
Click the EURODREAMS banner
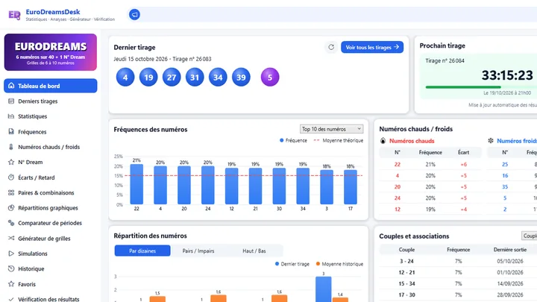point(51,52)
